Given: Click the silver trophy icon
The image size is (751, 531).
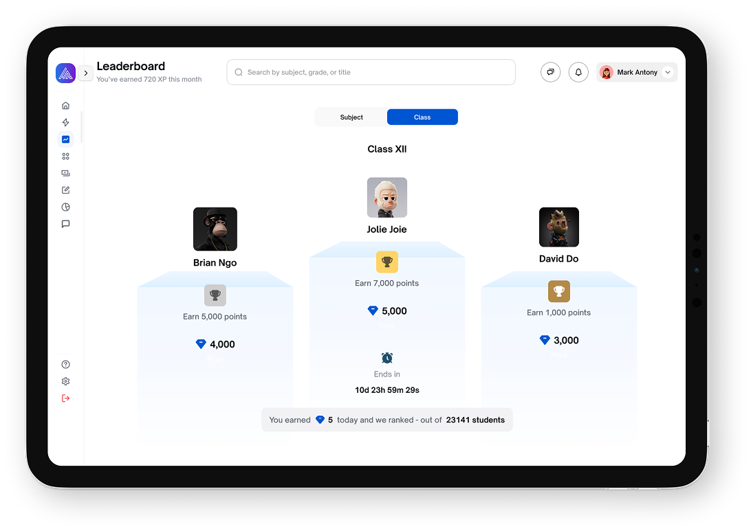Looking at the screenshot, I should point(215,295).
